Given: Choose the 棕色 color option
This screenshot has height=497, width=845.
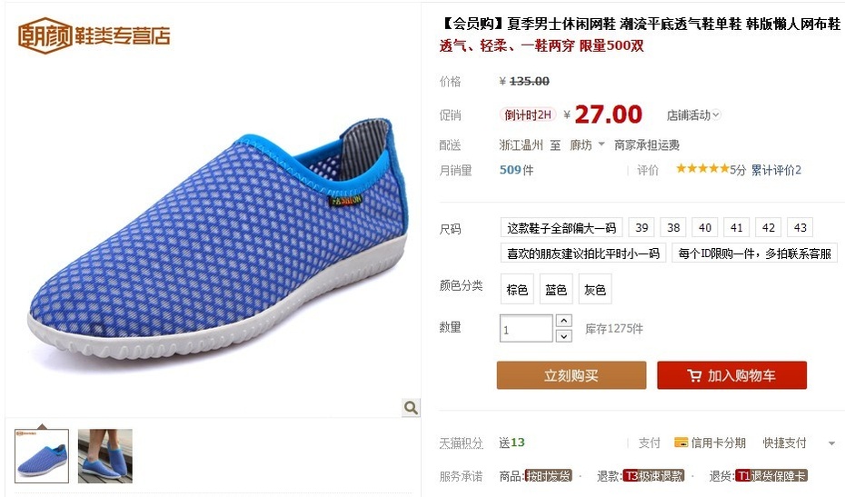Looking at the screenshot, I should pos(517,290).
